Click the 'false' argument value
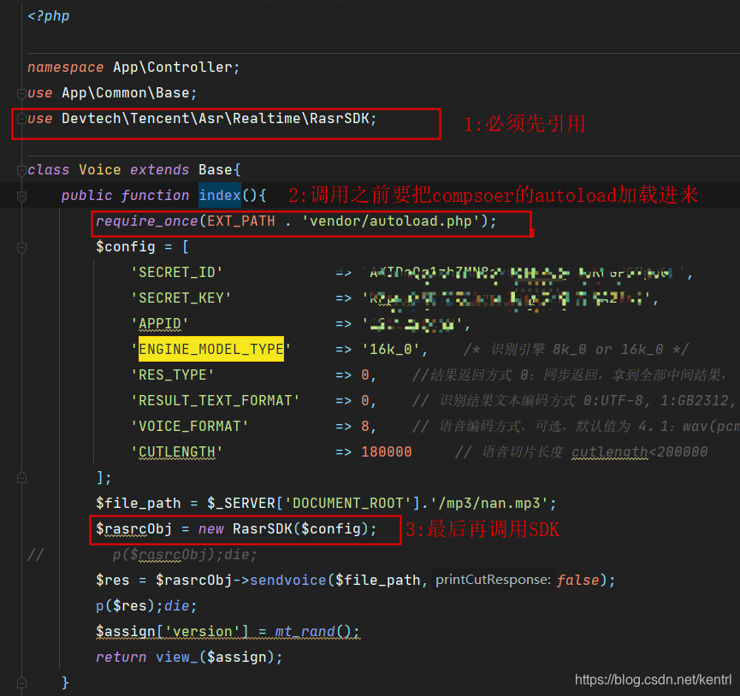This screenshot has height=696, width=740. (578, 580)
